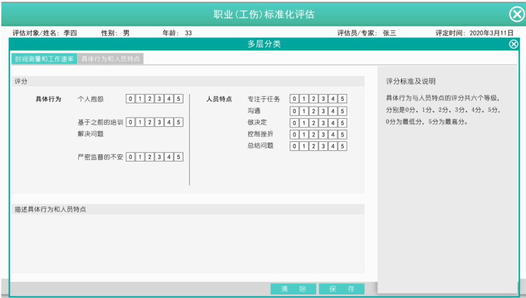Viewport: 526px width, 298px height.
Task: Set 做决定 score to 4
Action: [332, 123]
